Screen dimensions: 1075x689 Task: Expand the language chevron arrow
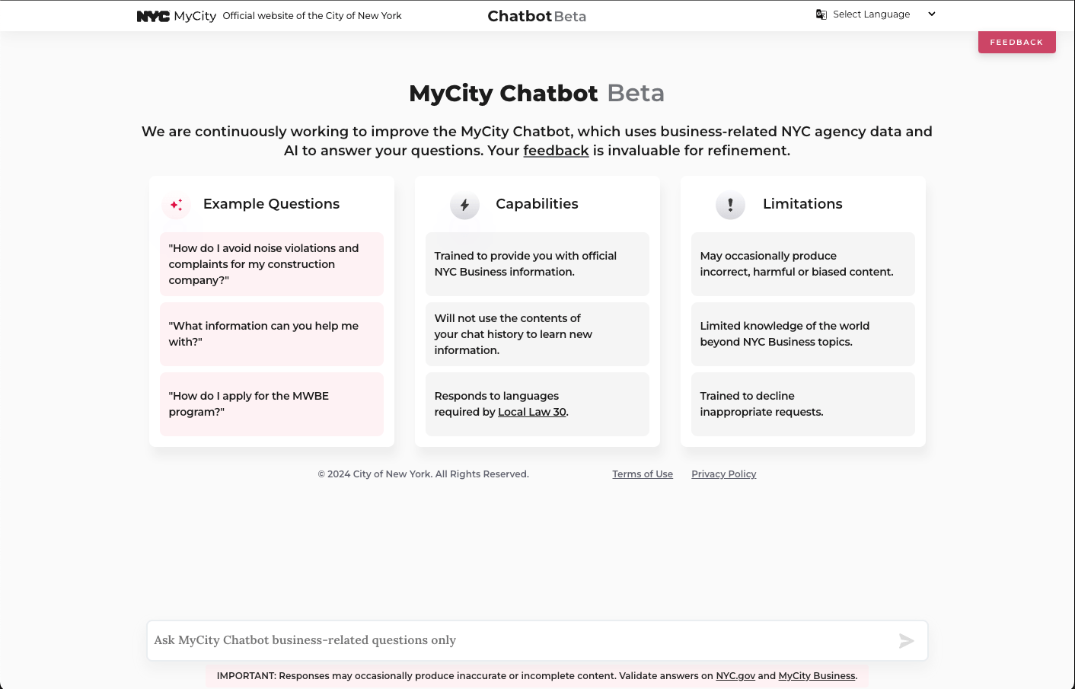coord(931,14)
